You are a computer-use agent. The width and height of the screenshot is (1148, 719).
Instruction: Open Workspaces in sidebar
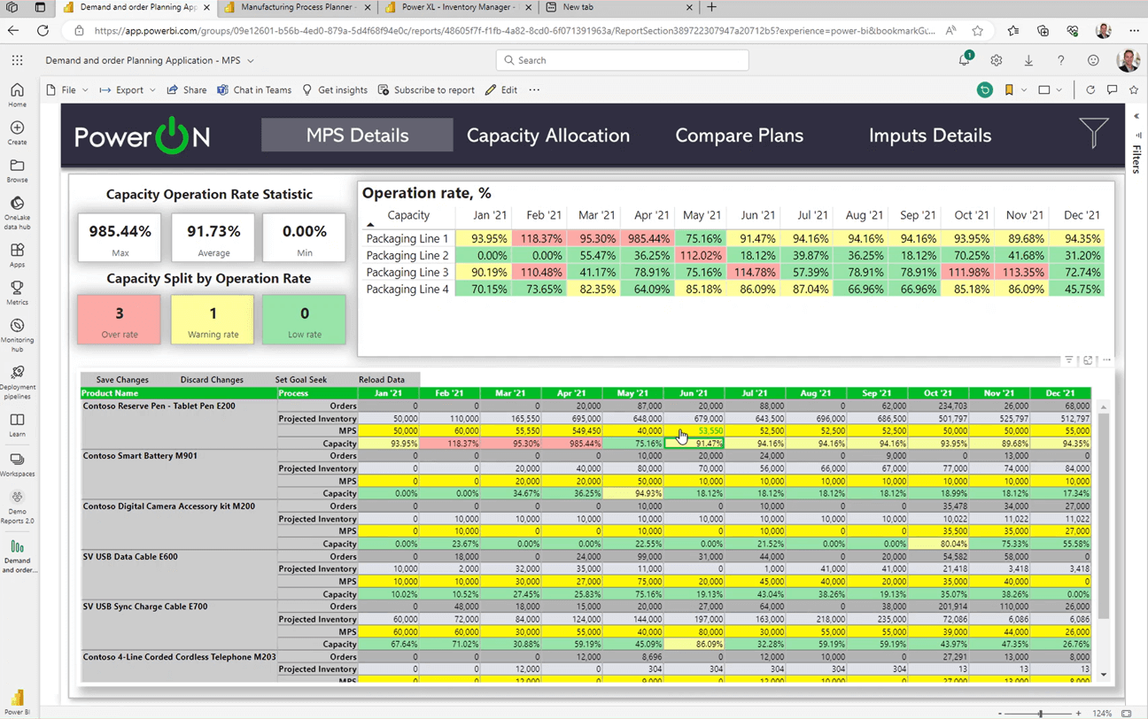tap(17, 464)
